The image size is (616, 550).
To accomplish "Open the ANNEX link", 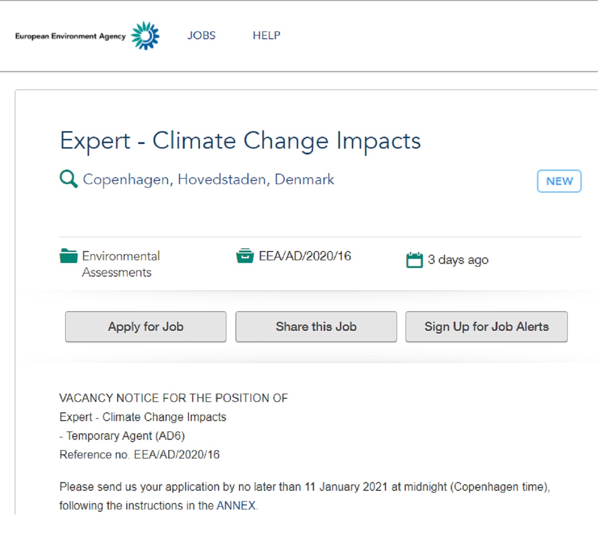I will tap(236, 506).
